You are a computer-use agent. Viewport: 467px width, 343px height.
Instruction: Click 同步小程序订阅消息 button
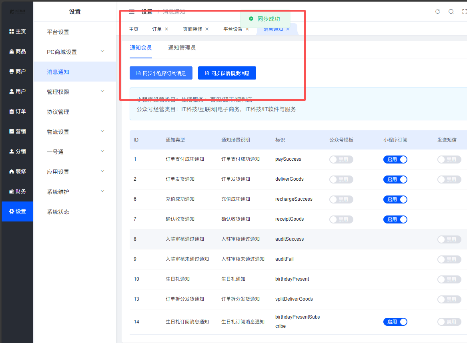coord(161,73)
